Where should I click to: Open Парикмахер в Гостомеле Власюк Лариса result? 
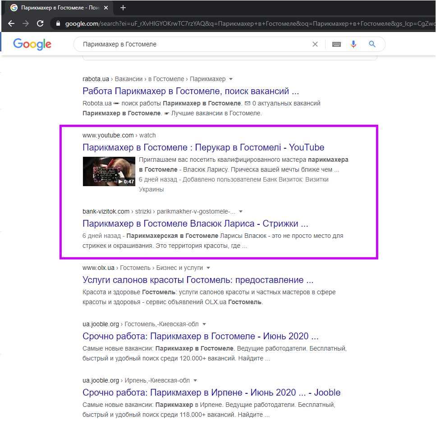tap(195, 223)
